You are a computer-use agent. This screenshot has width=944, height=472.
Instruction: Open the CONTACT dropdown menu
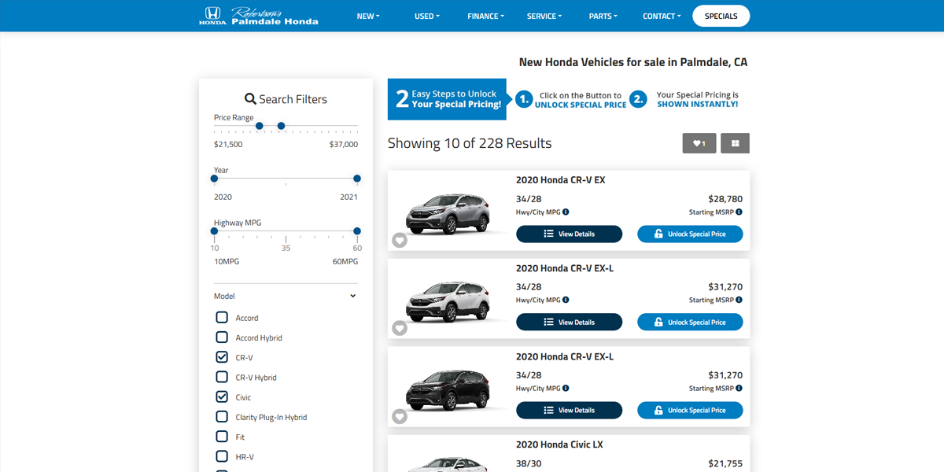click(662, 16)
